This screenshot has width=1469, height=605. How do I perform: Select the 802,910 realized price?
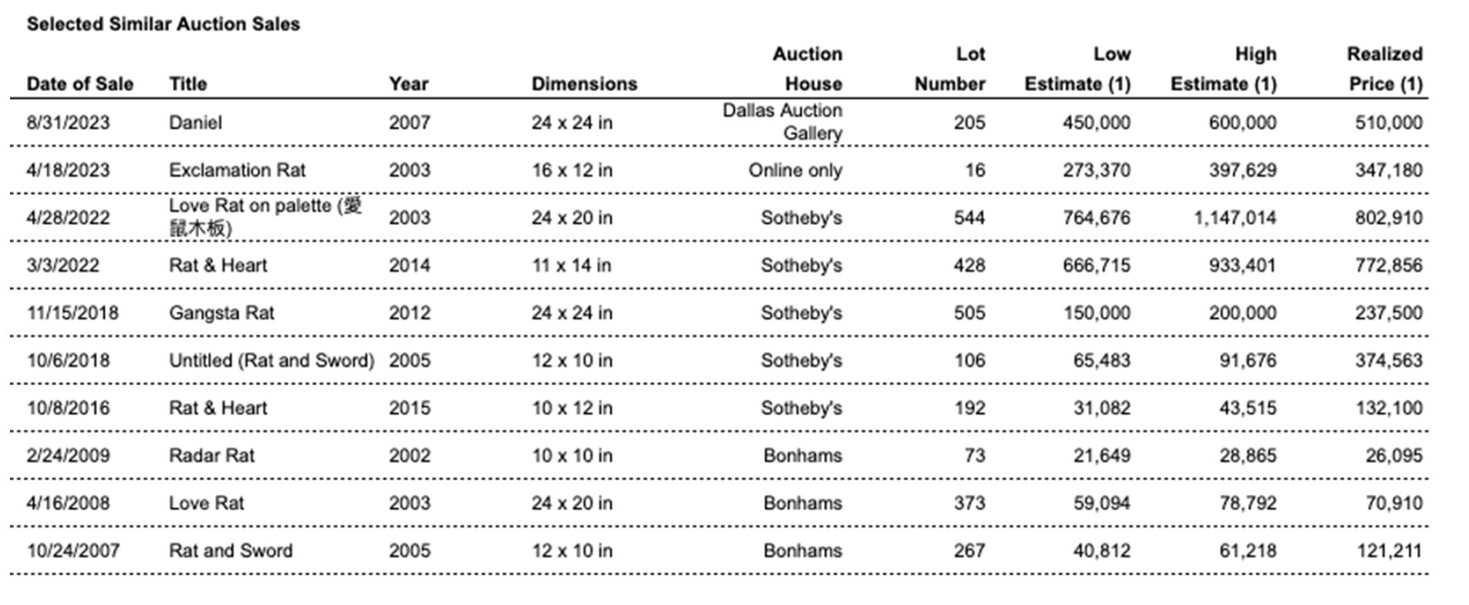[1388, 218]
